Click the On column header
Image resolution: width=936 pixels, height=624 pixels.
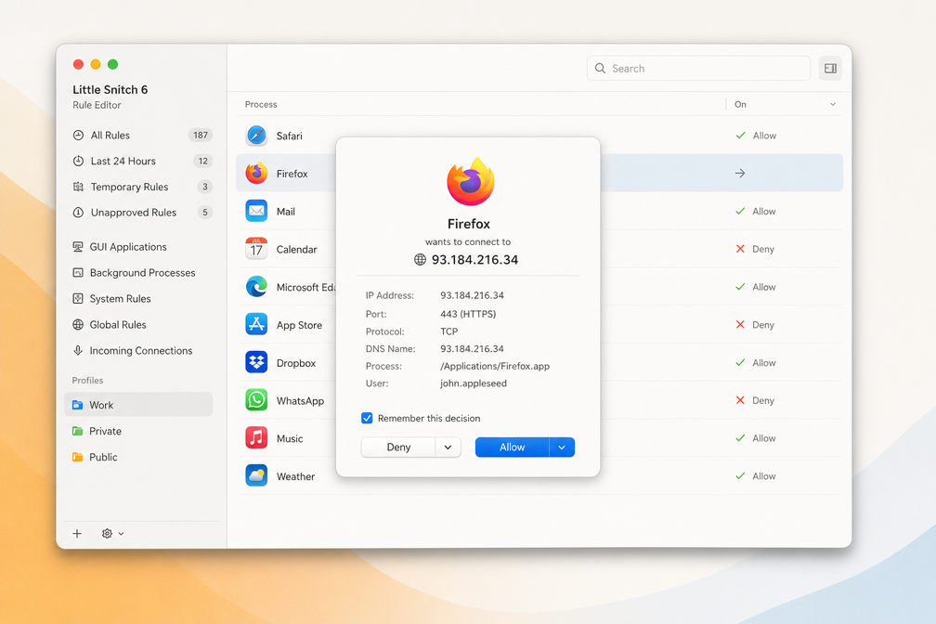pos(740,105)
